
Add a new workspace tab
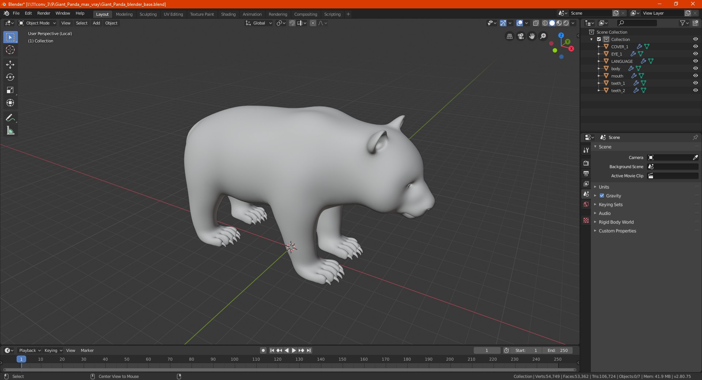coord(348,14)
